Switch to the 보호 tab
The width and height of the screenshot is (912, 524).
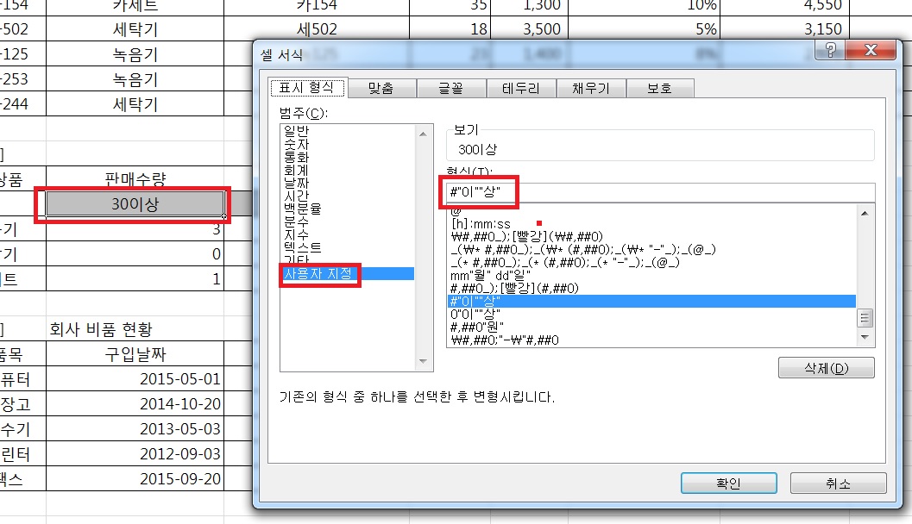659,88
